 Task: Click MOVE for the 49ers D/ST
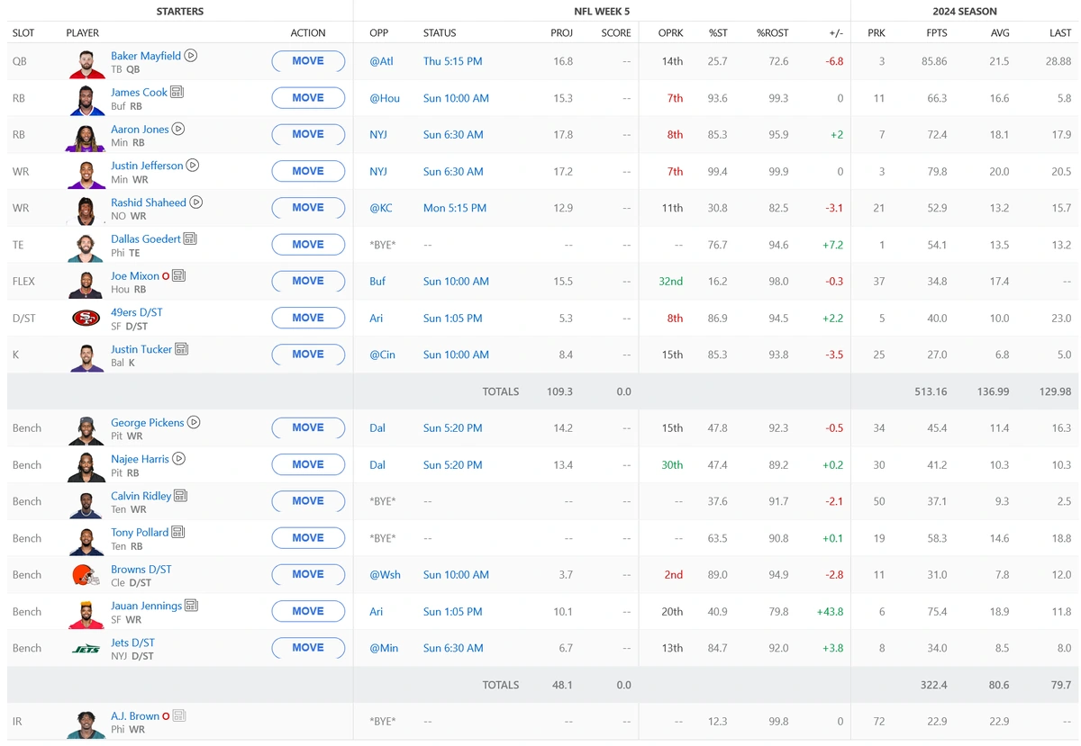[308, 318]
